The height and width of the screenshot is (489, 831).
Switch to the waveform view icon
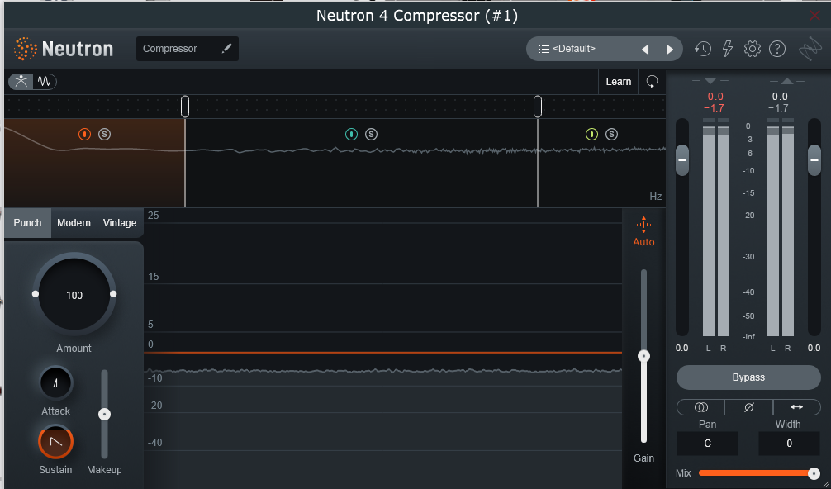pos(44,82)
